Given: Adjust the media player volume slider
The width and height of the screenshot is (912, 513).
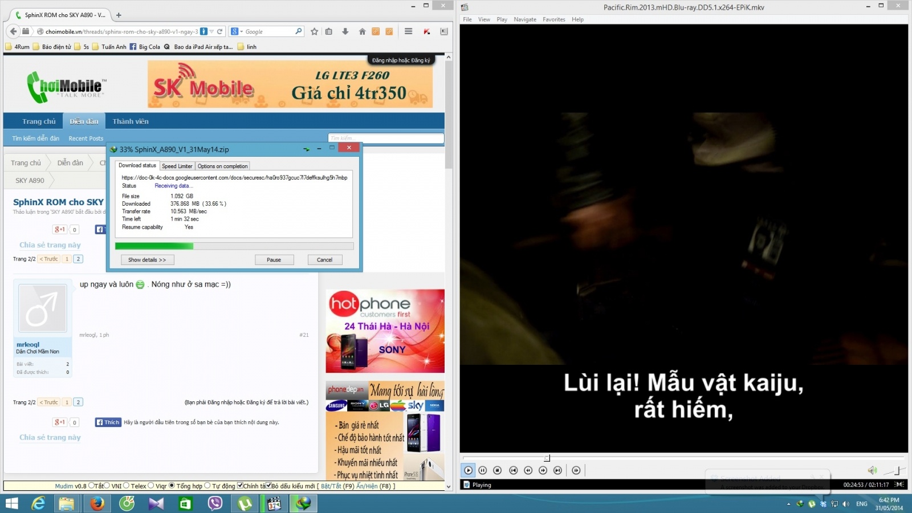Looking at the screenshot, I should (894, 471).
